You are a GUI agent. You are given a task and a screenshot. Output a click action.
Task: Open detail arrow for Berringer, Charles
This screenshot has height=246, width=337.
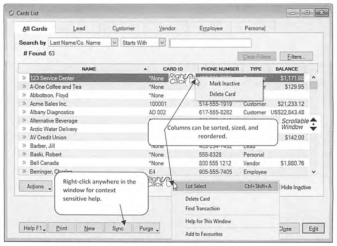[24, 171]
